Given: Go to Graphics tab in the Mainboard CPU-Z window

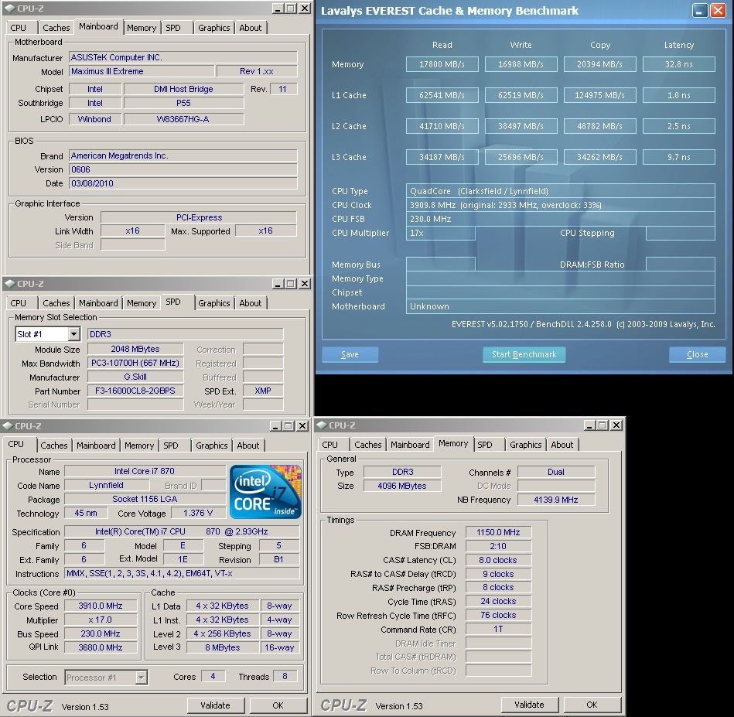Looking at the screenshot, I should (214, 28).
